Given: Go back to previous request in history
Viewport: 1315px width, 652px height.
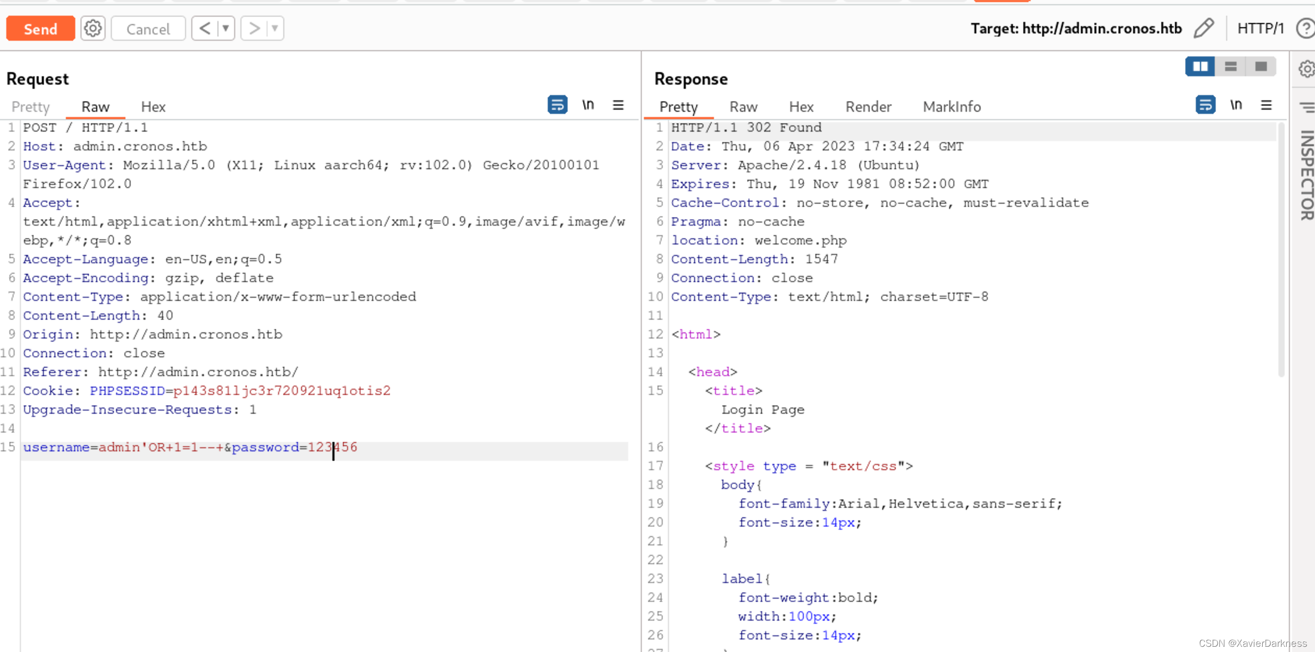Looking at the screenshot, I should coord(205,28).
